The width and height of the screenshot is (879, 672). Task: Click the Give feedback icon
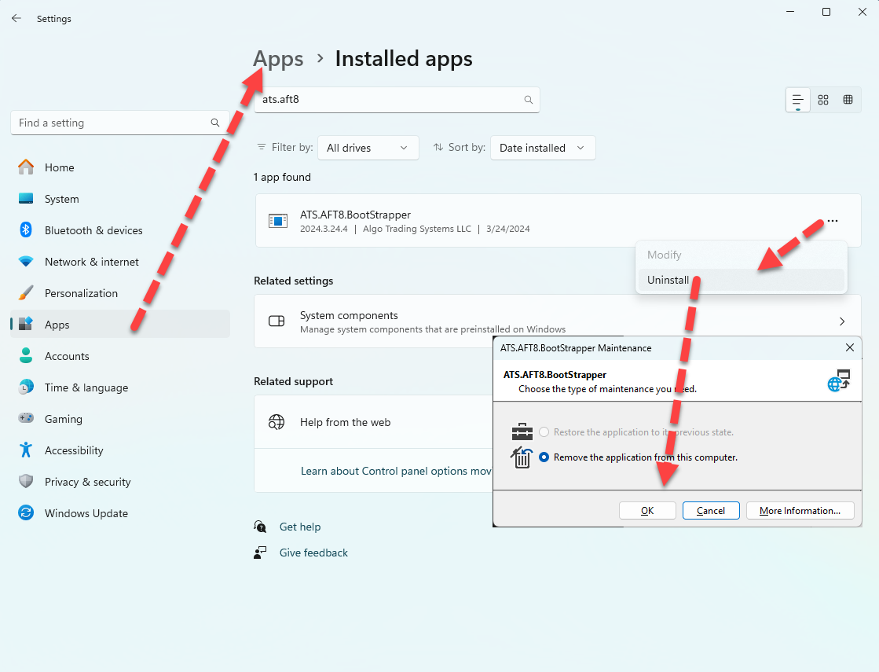coord(260,553)
